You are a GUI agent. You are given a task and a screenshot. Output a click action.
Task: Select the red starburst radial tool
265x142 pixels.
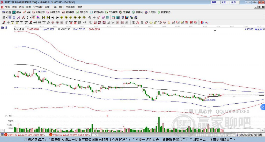click(57, 22)
